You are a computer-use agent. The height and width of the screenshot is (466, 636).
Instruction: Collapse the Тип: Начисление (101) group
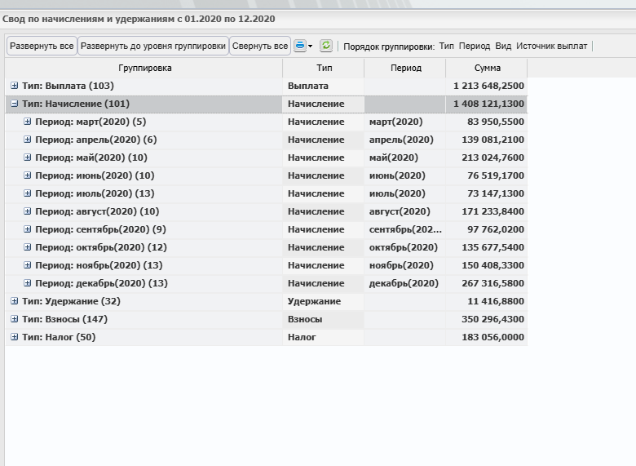point(14,104)
